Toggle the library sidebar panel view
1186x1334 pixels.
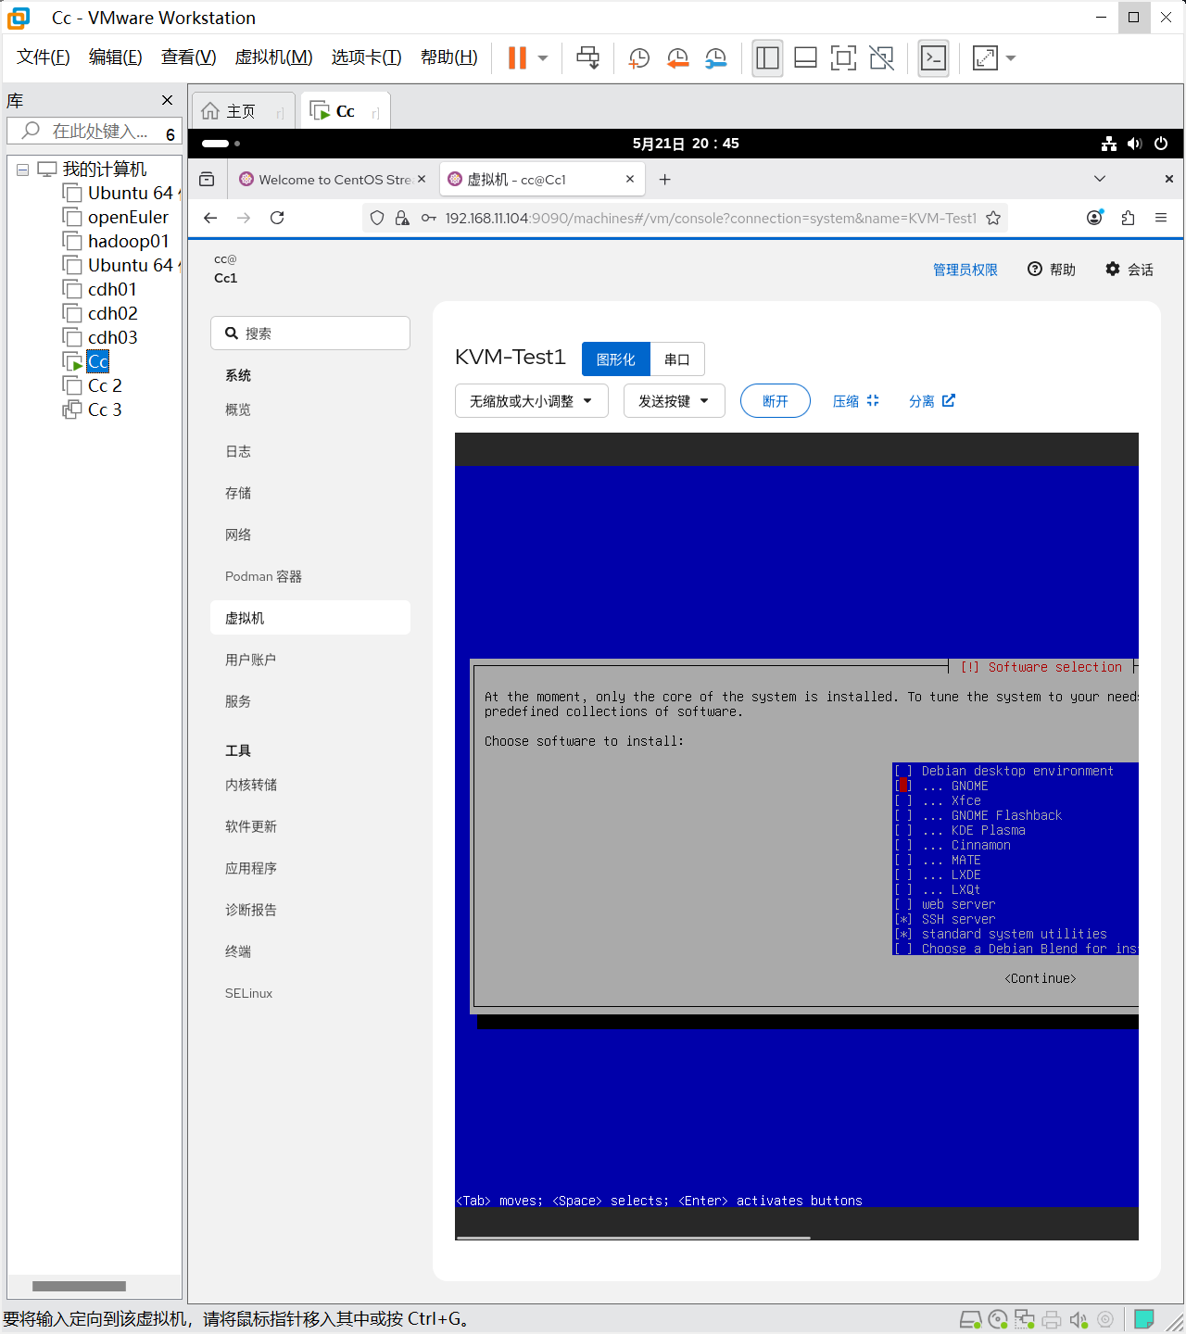pyautogui.click(x=767, y=58)
